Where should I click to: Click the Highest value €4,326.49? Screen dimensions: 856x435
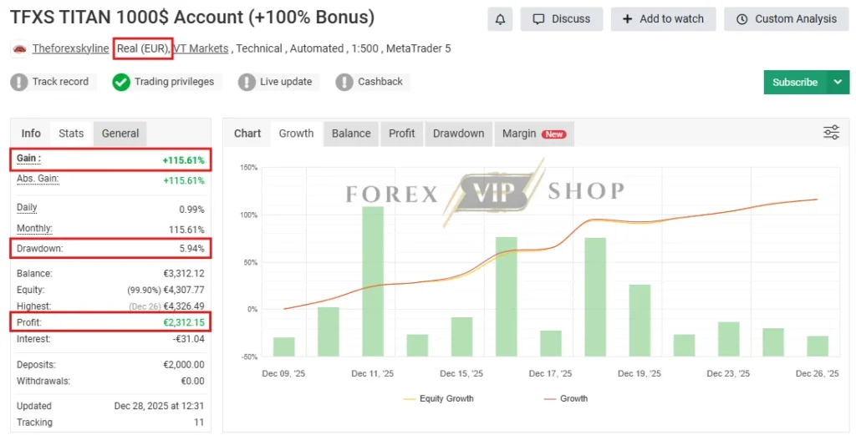click(184, 306)
